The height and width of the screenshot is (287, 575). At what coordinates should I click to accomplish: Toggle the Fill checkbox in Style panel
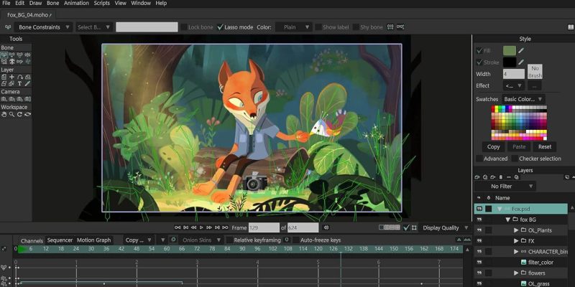click(479, 50)
